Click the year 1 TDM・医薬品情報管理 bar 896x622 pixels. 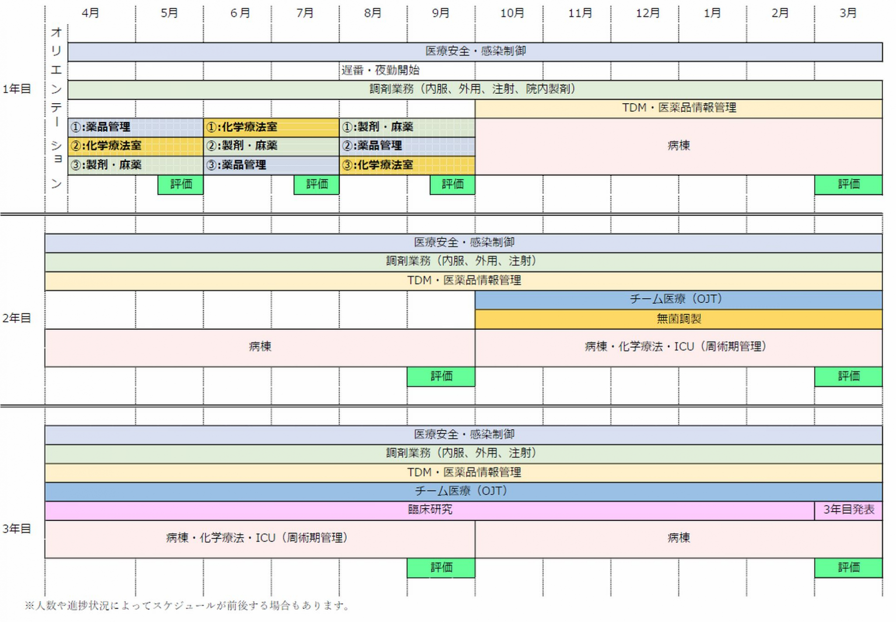(x=678, y=108)
